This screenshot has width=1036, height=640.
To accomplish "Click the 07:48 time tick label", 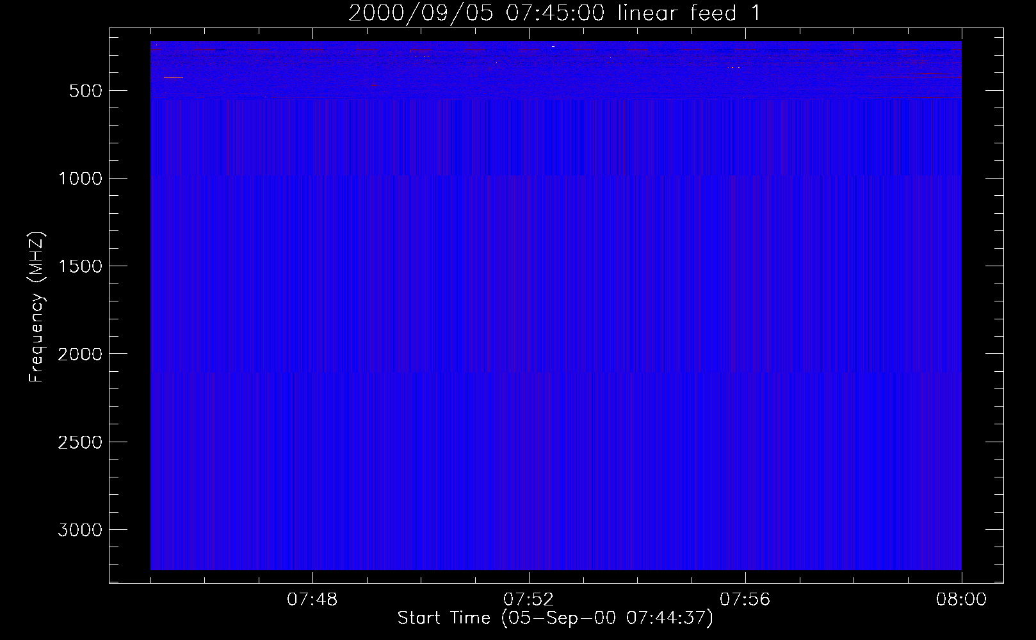I will point(312,600).
